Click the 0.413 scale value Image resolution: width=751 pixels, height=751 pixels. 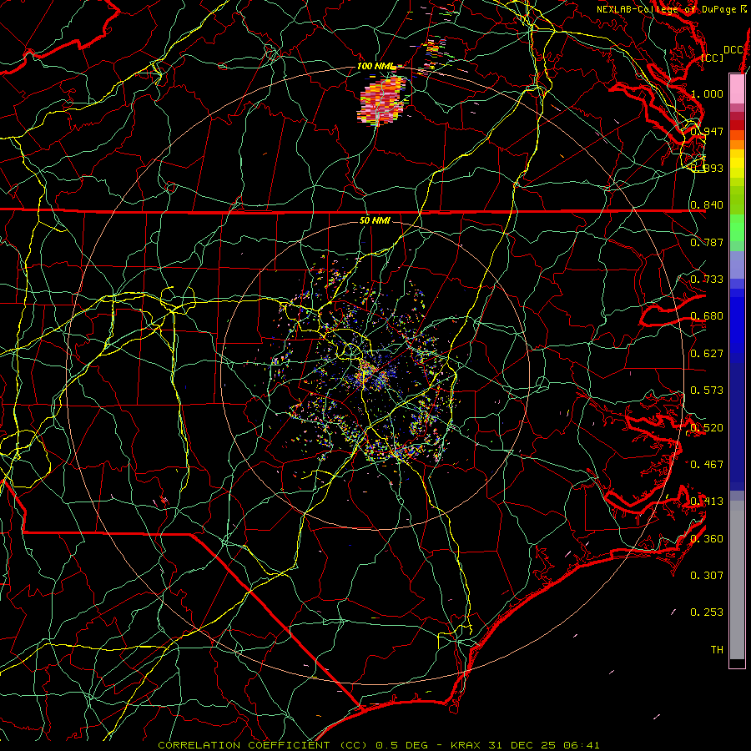[x=707, y=502]
